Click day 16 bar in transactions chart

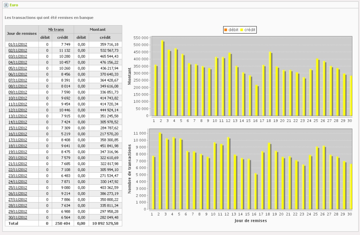click(256, 191)
